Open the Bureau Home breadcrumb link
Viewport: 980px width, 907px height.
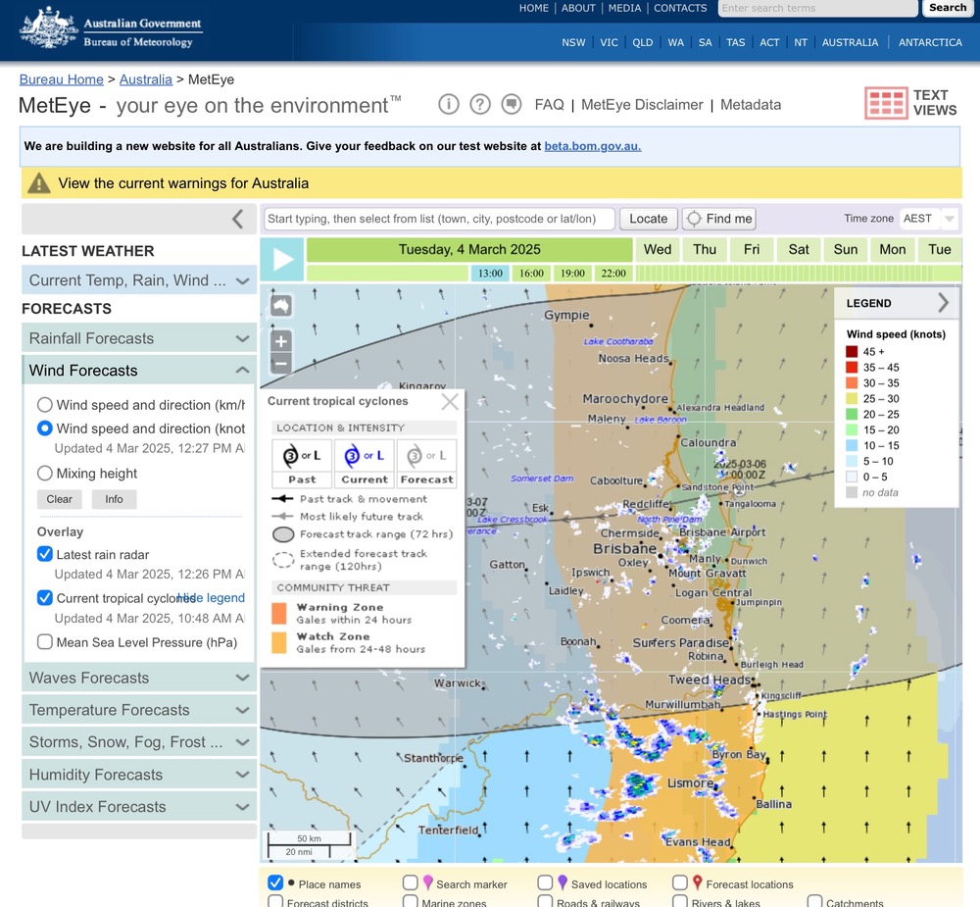(x=61, y=79)
